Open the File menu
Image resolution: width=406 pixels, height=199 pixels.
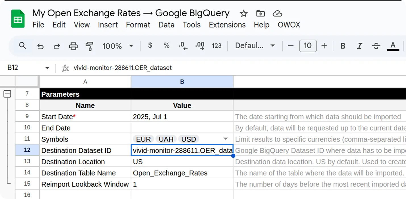pyautogui.click(x=38, y=25)
